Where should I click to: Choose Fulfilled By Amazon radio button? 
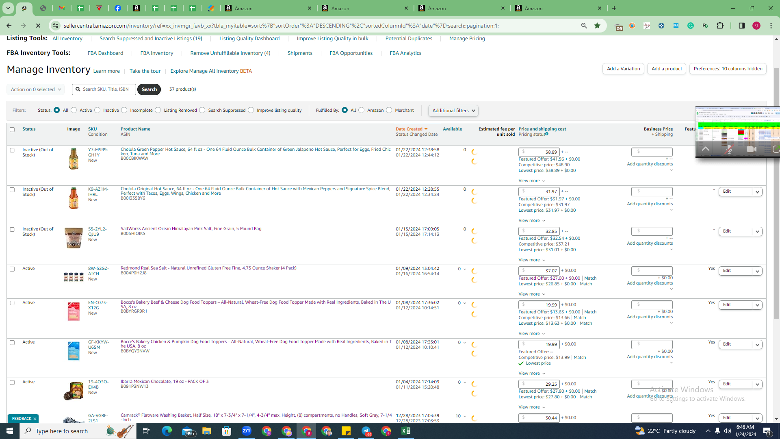click(362, 110)
